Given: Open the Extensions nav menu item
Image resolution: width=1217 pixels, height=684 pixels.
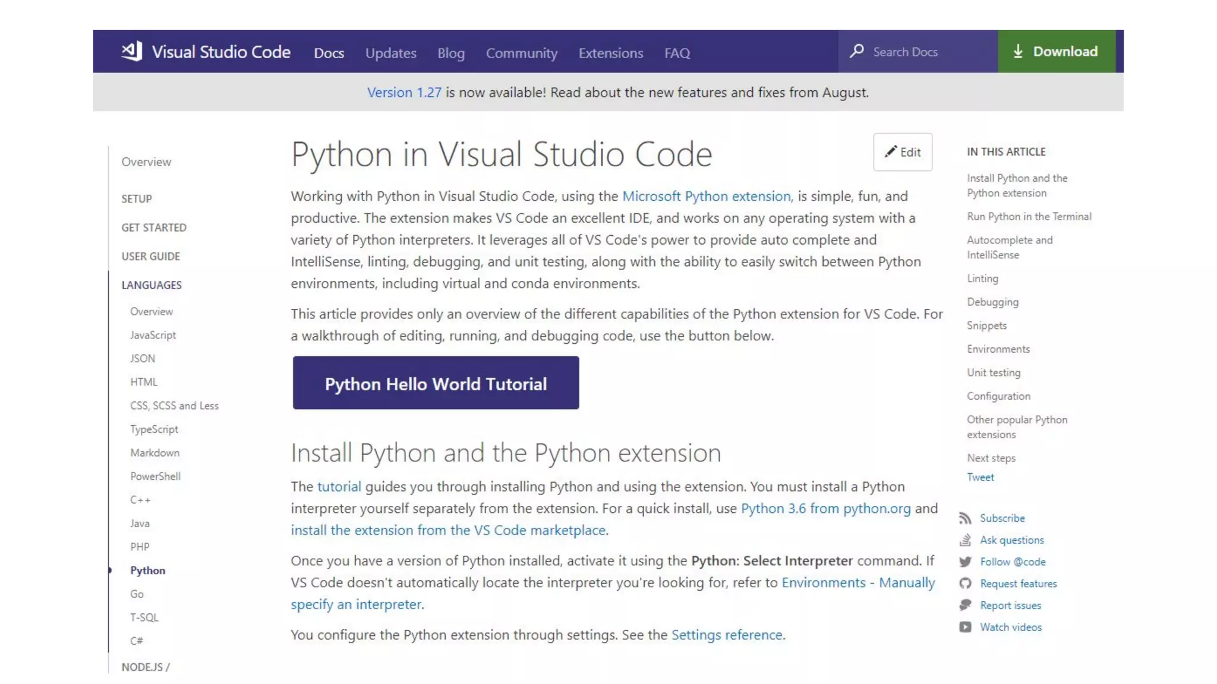Looking at the screenshot, I should 611,53.
